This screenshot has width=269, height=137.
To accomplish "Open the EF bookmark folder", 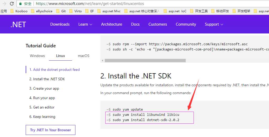I will click(90, 11).
